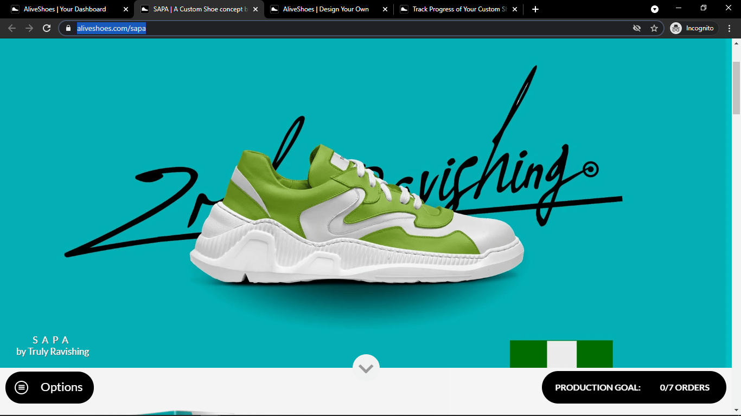Switch to the AliveShoes Design Your Own tab
The height and width of the screenshot is (416, 741).
click(325, 9)
